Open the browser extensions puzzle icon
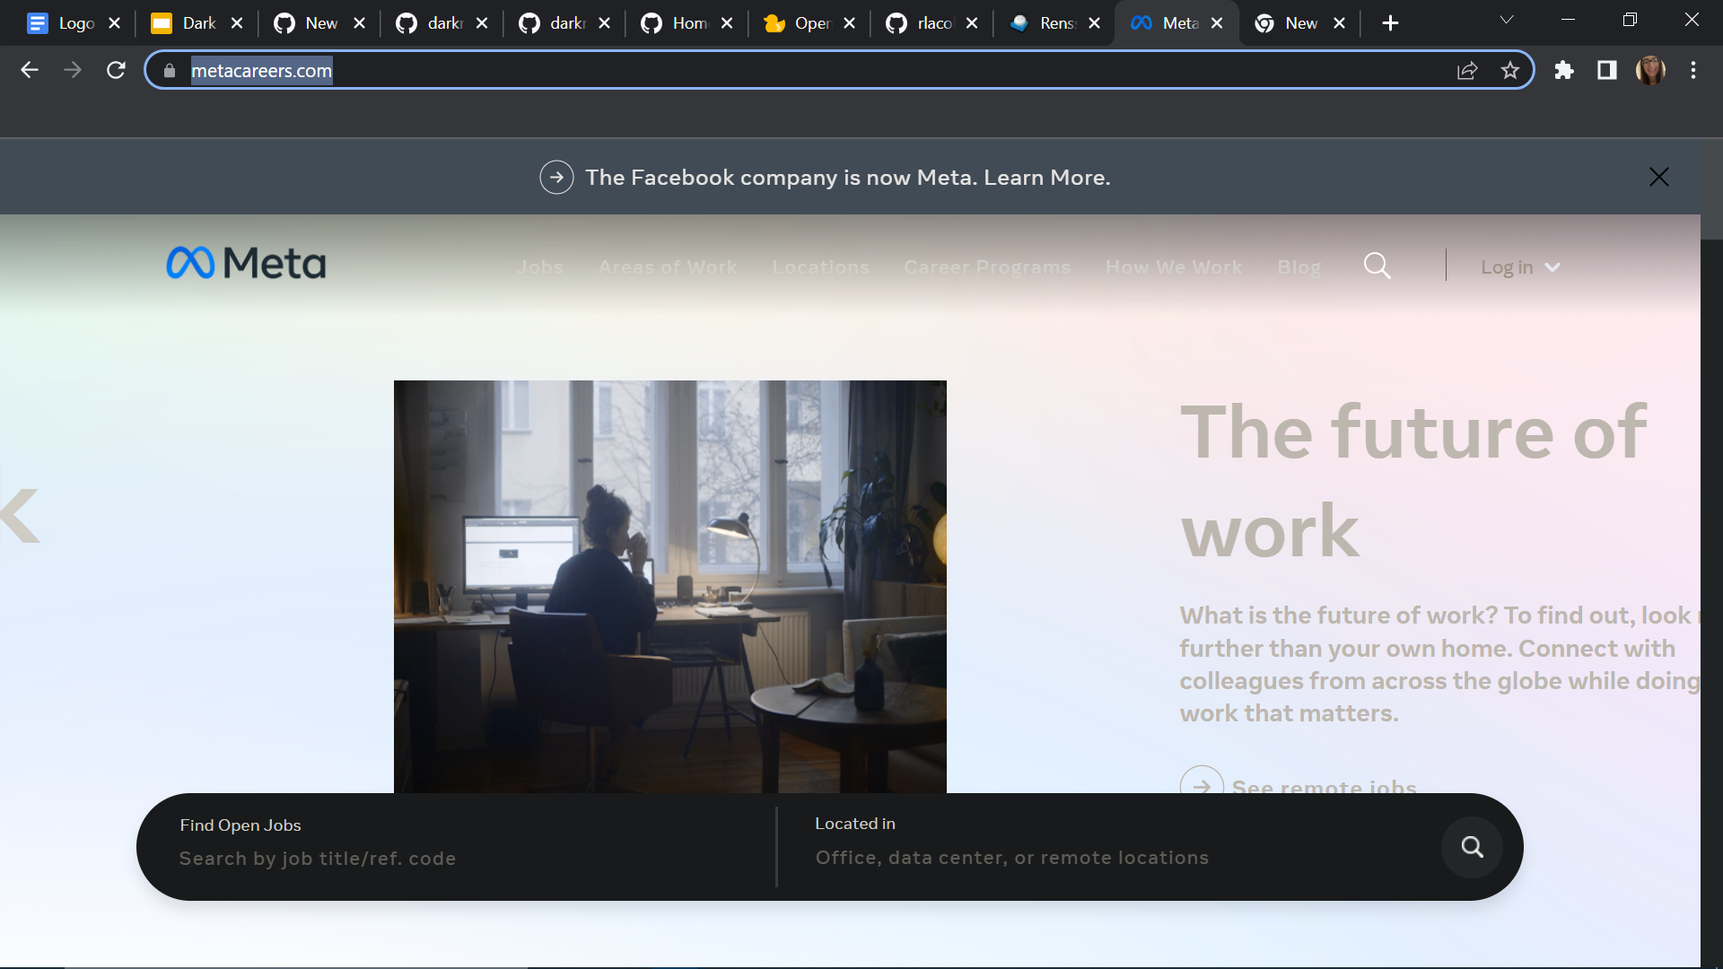1723x969 pixels. [1564, 70]
